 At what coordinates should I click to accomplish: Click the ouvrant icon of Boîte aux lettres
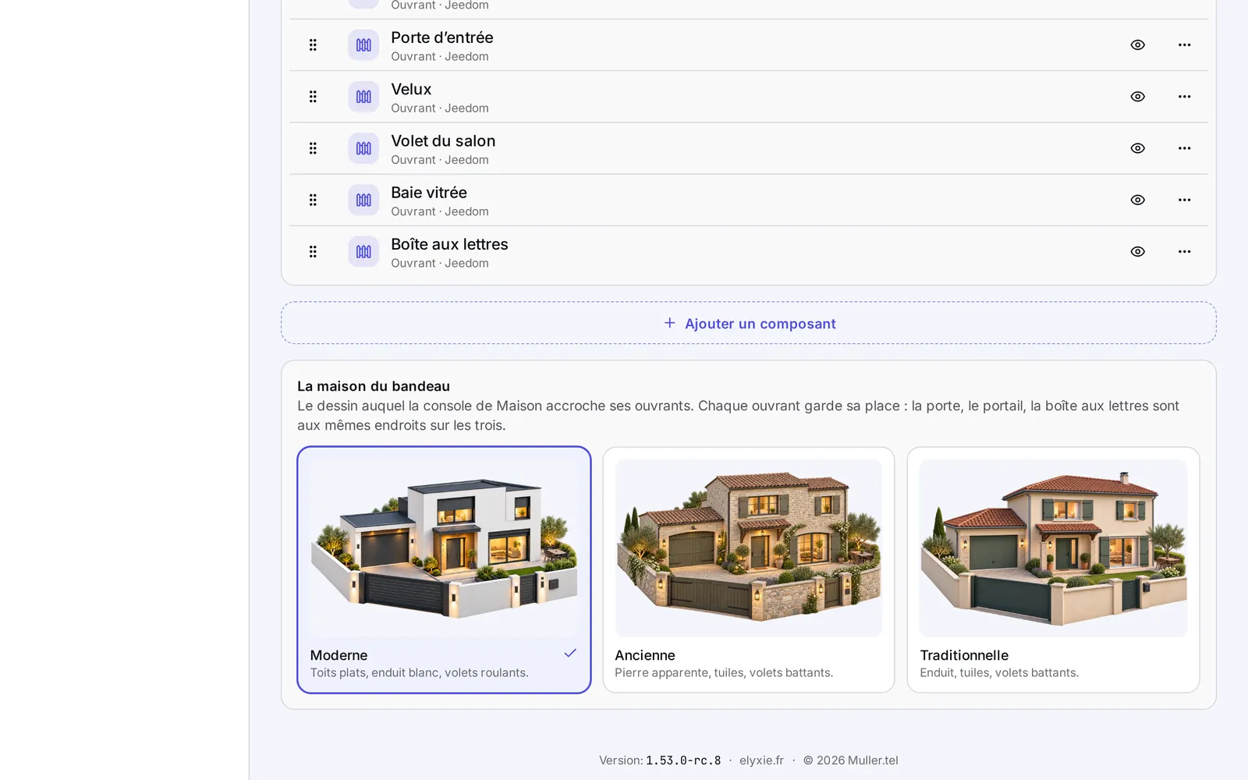point(363,251)
